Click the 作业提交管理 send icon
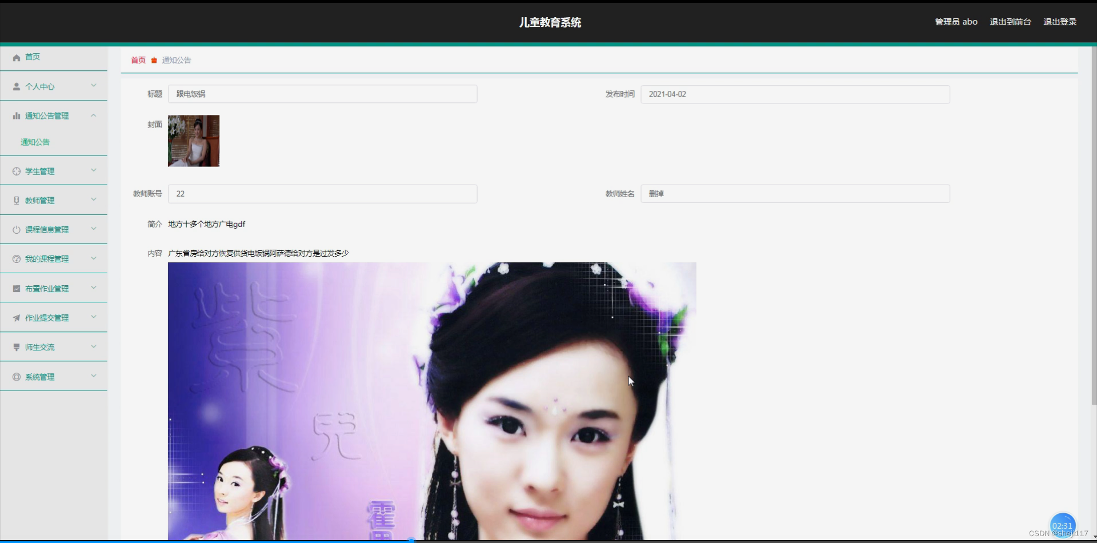This screenshot has width=1097, height=543. pos(16,317)
